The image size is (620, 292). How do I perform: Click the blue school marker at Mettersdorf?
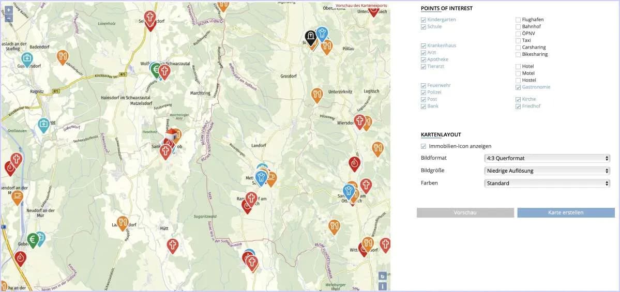tap(261, 178)
